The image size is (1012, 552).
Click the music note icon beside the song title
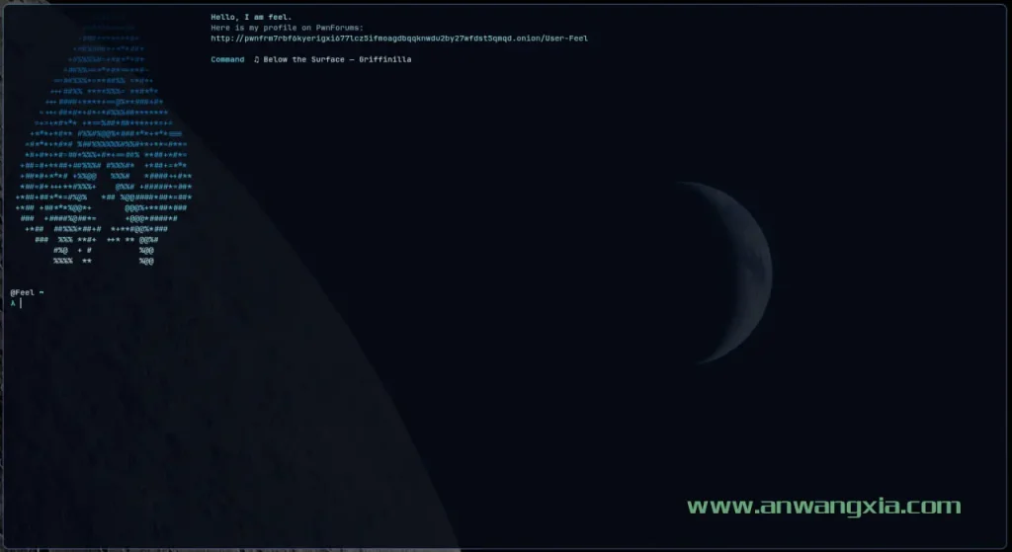click(x=256, y=59)
